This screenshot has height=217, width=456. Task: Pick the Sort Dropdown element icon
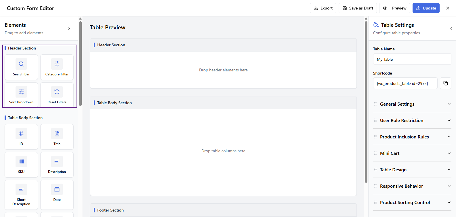click(21, 92)
